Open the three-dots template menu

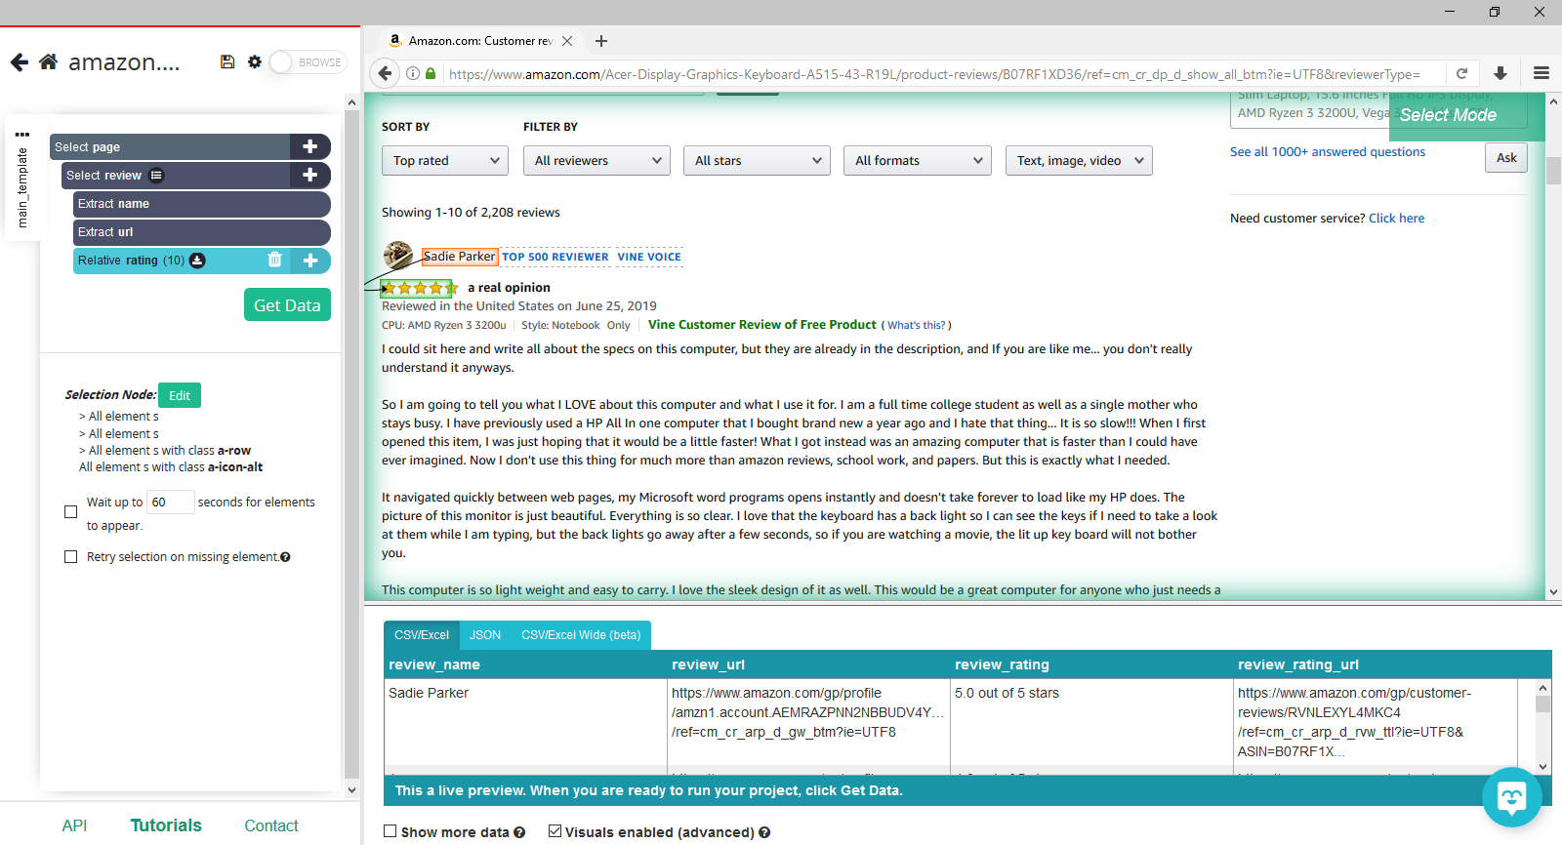coord(22,135)
